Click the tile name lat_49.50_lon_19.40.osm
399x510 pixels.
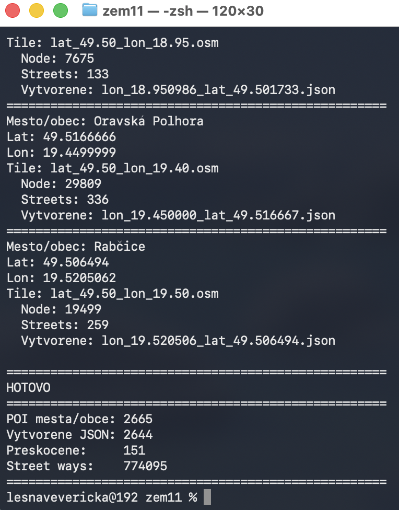click(x=135, y=168)
